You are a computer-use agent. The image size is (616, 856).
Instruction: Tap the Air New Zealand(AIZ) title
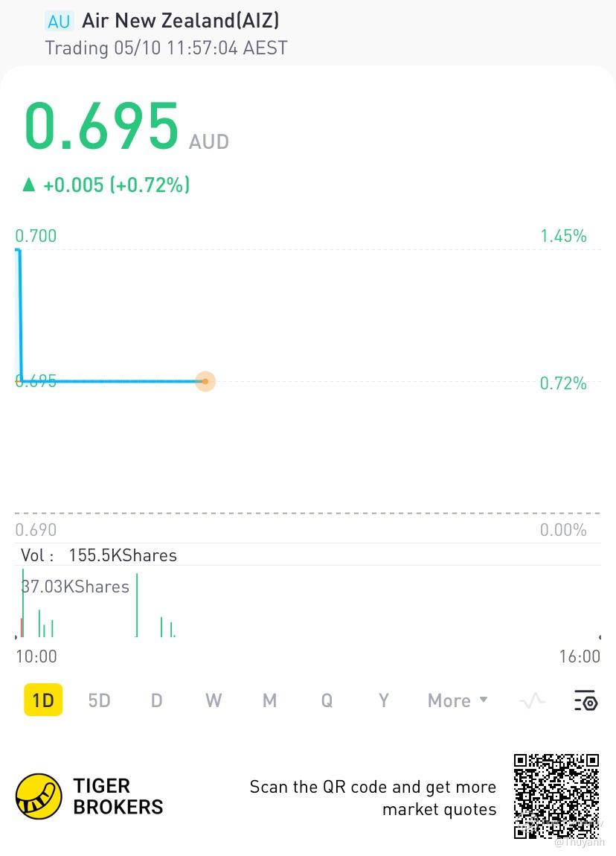click(181, 21)
